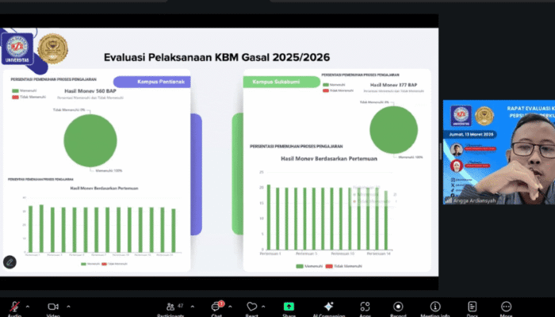Open the Apps icon in toolbar
The image size is (555, 317).
point(365,307)
